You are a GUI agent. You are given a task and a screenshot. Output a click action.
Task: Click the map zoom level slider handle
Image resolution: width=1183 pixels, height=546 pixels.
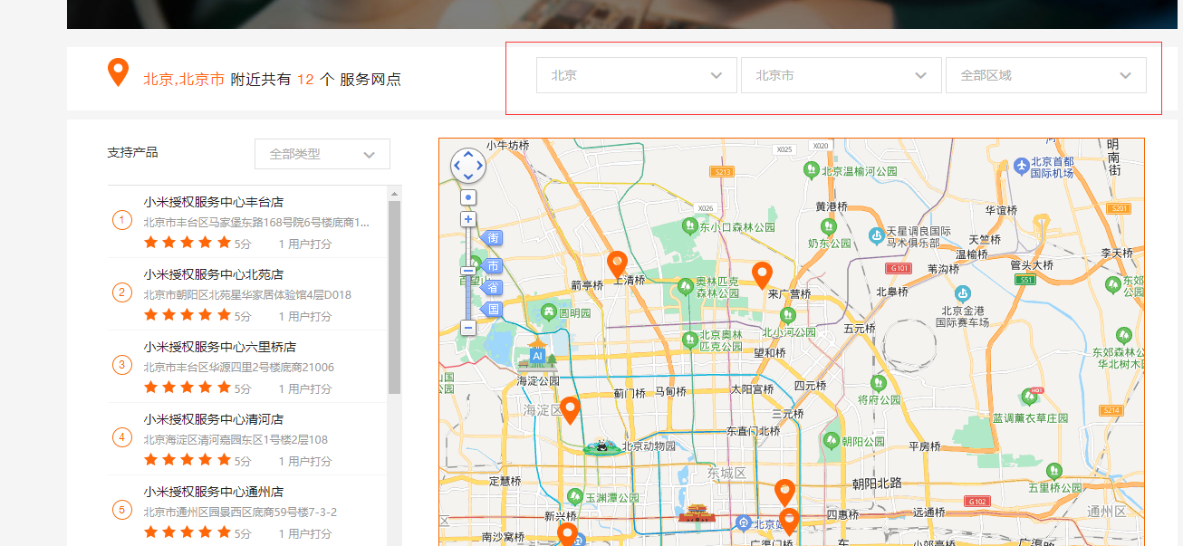[x=468, y=270]
